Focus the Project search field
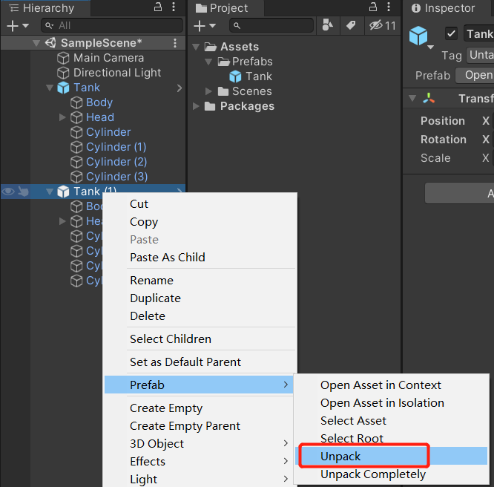The height and width of the screenshot is (487, 494). 271,25
